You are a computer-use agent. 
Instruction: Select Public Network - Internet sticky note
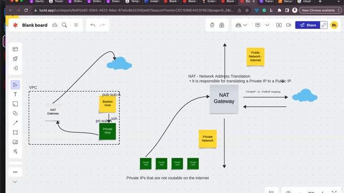pos(255,56)
